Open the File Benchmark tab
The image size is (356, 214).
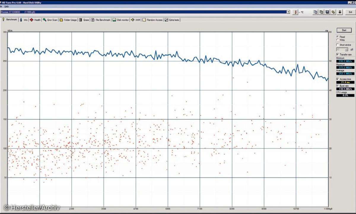pyautogui.click(x=101, y=20)
